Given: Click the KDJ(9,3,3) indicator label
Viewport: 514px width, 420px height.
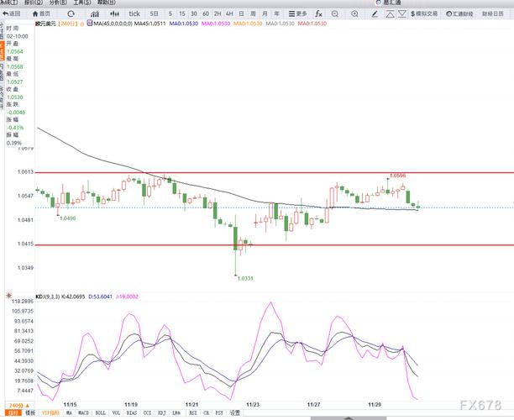Looking at the screenshot, I should (x=48, y=297).
